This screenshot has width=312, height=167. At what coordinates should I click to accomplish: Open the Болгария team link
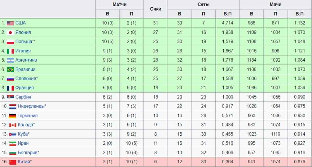27,153
